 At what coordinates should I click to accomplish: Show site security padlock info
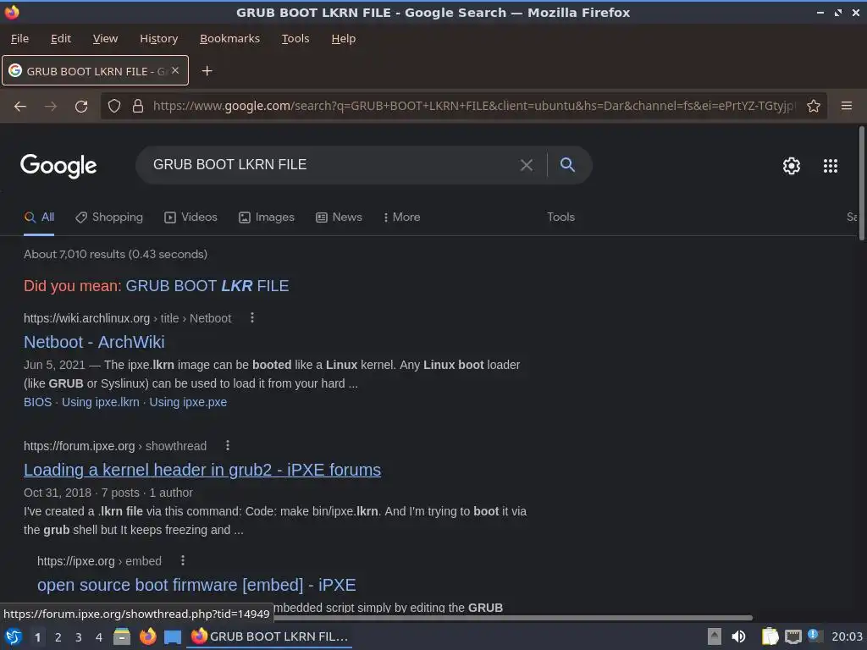point(138,106)
